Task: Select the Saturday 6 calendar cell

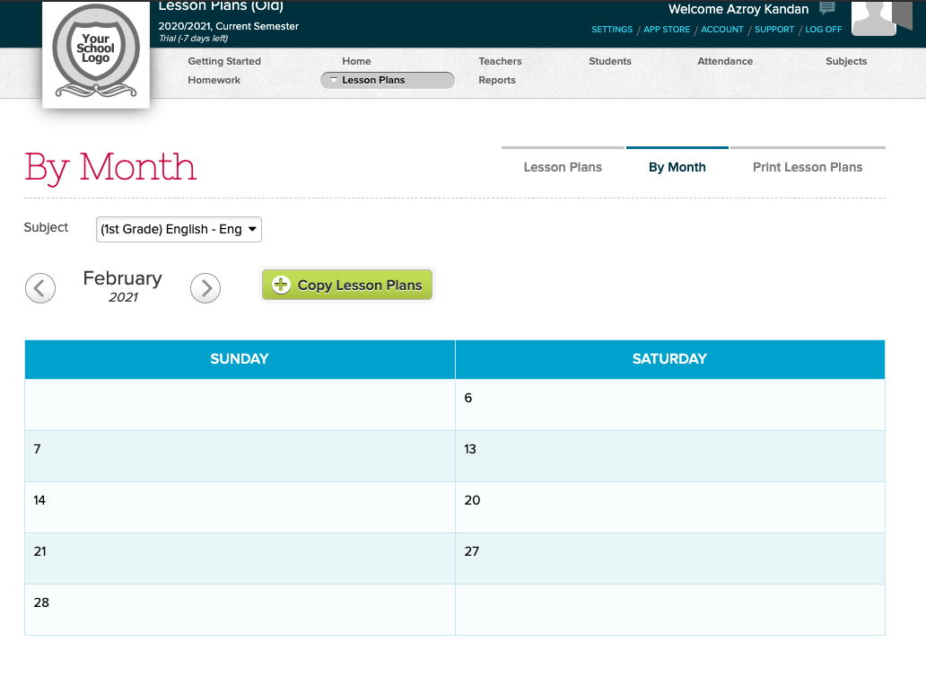Action: tap(669, 405)
